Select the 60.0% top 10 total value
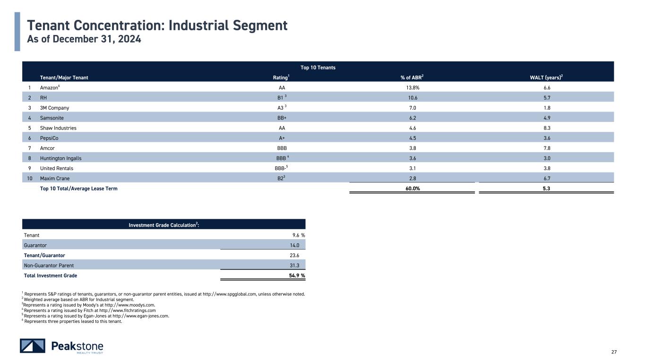The height and width of the screenshot is (363, 645). pyautogui.click(x=411, y=189)
